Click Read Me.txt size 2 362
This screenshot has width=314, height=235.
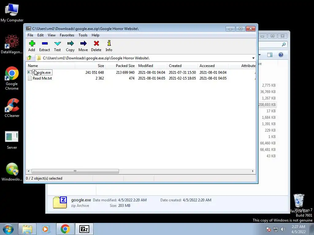pos(100,78)
